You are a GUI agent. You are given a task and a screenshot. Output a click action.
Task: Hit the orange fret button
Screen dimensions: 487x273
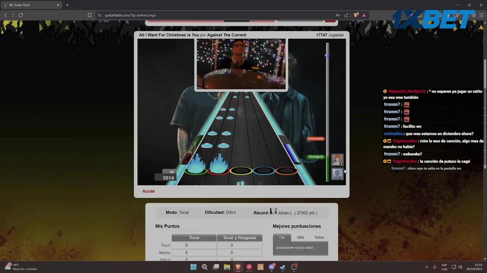tap(286, 171)
